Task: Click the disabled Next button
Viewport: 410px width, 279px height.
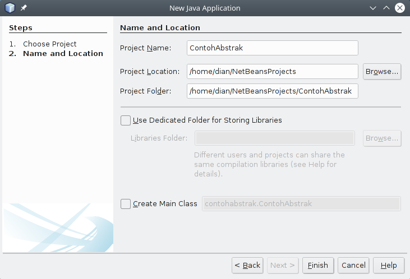Action: click(283, 266)
